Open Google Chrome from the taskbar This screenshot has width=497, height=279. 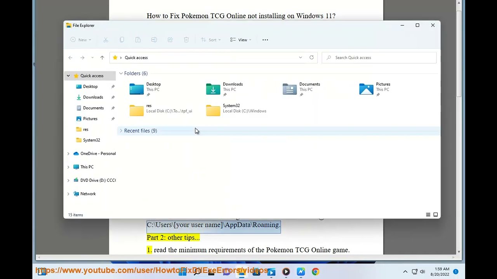pyautogui.click(x=315, y=272)
